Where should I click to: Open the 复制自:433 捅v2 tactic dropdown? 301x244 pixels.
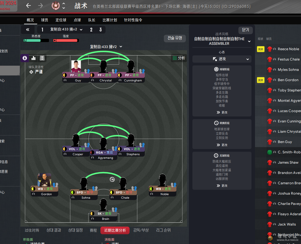click(66, 30)
